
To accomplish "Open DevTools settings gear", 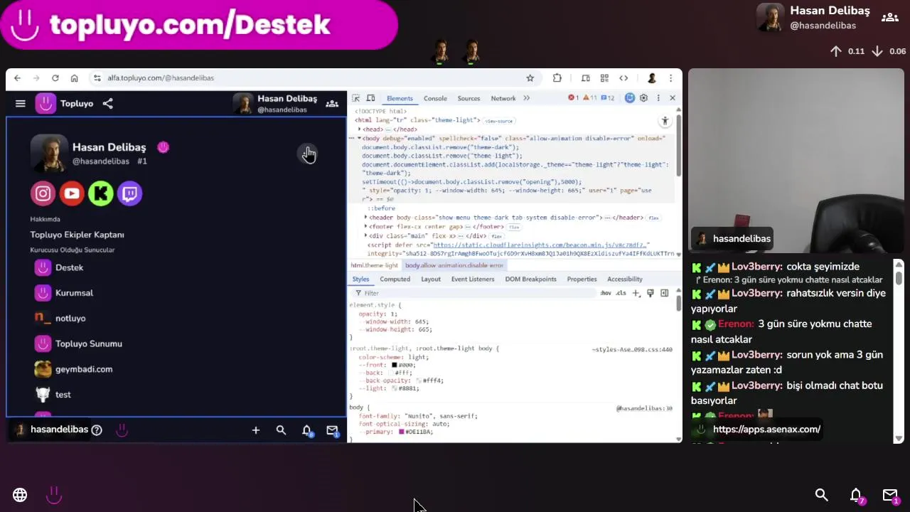I will tap(644, 98).
